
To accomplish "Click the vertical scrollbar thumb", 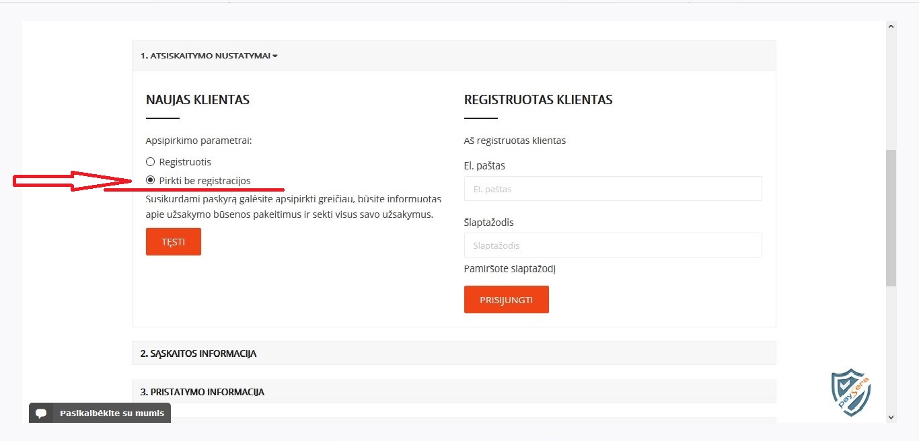I will pos(891,218).
